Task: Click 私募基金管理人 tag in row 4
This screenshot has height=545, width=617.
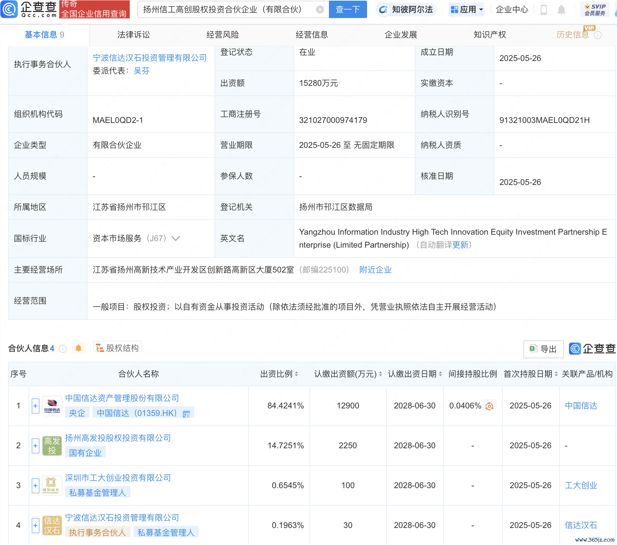Action: tap(166, 532)
